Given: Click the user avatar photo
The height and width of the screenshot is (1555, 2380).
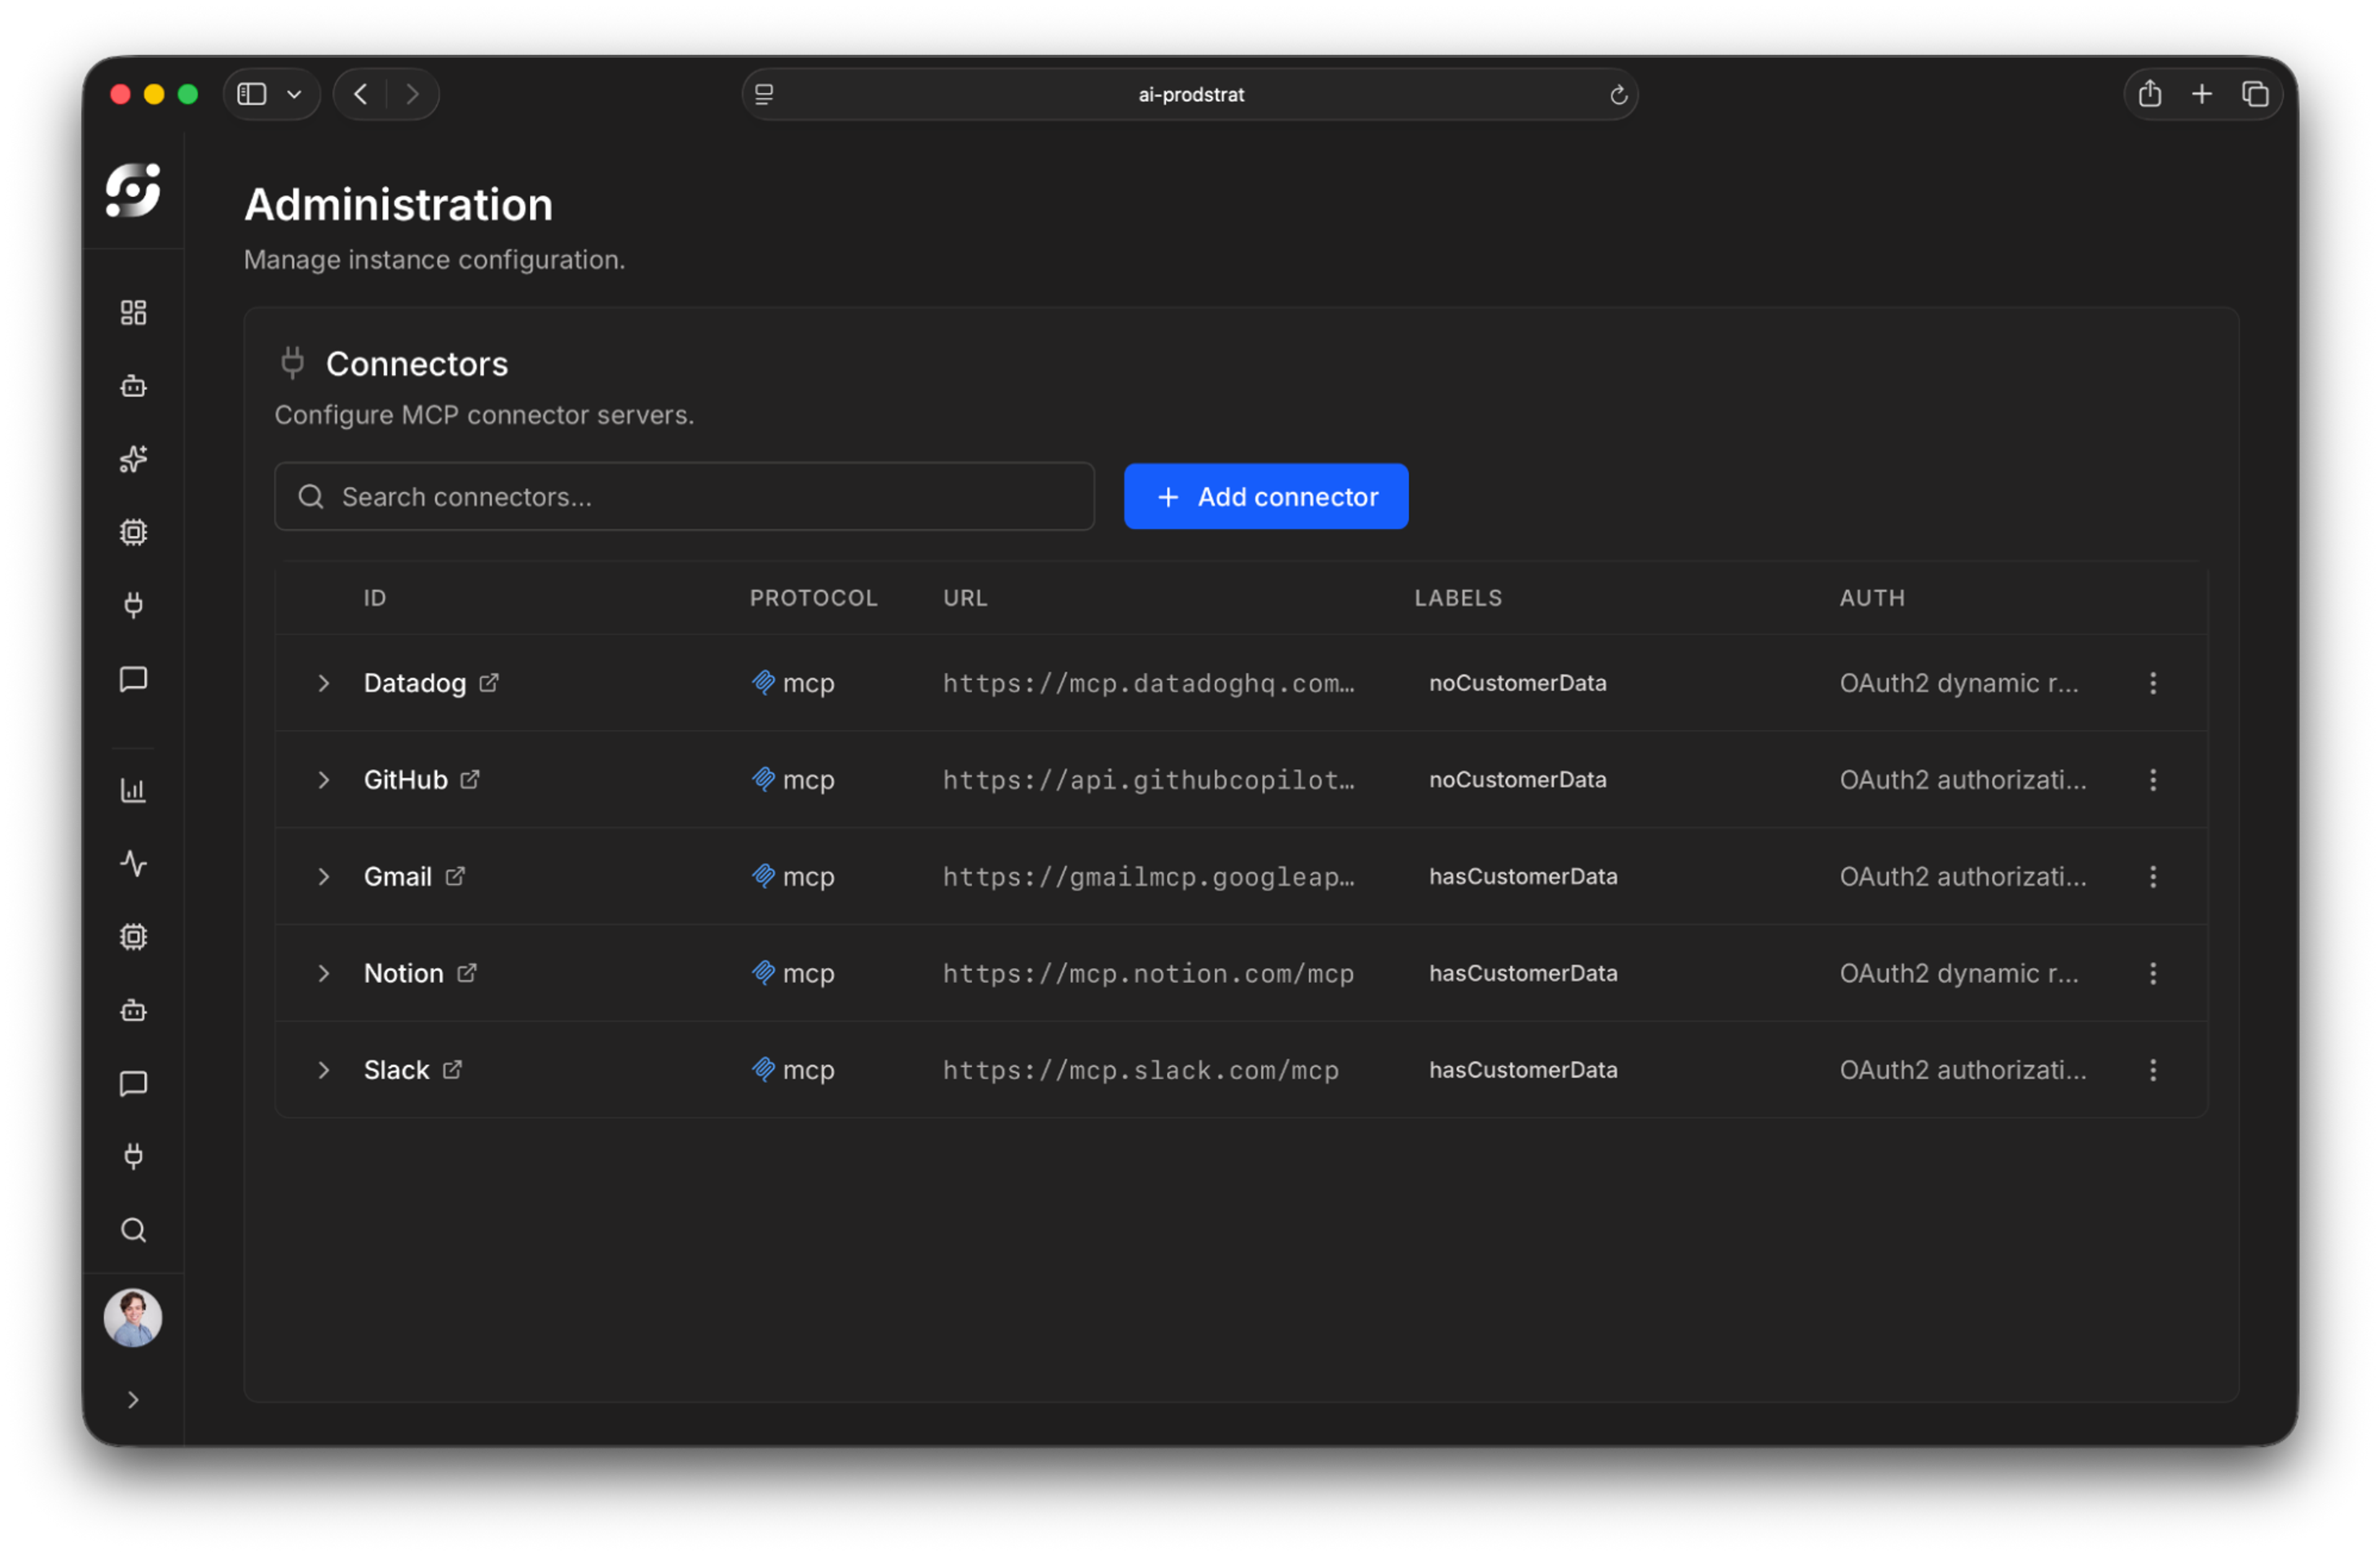Looking at the screenshot, I should pos(133,1318).
